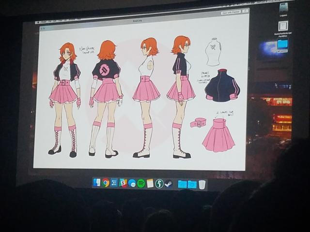Click the share button beside Open with Preview
Viewport: 310px width, 232px height.
(245, 11)
